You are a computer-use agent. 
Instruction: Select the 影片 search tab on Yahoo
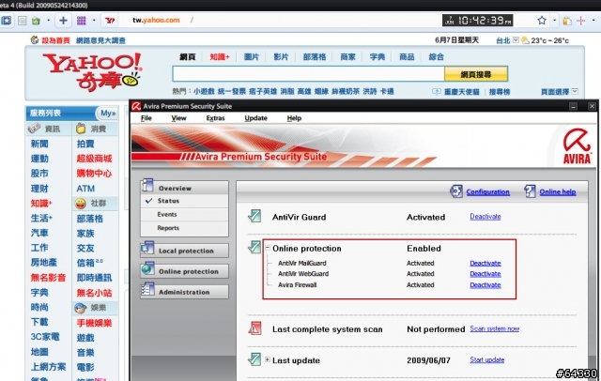[x=281, y=57]
